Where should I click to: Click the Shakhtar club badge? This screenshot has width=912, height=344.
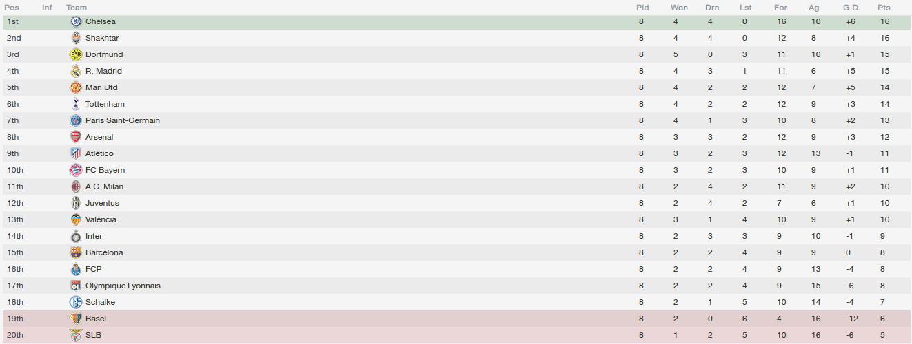point(76,38)
